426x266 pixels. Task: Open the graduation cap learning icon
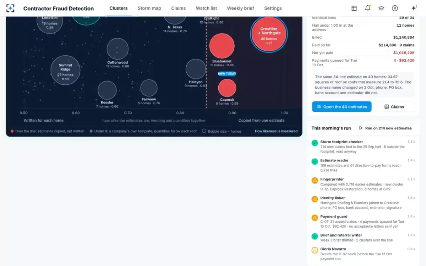coord(381,8)
